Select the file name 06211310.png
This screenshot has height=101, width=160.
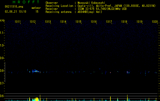[14, 7]
